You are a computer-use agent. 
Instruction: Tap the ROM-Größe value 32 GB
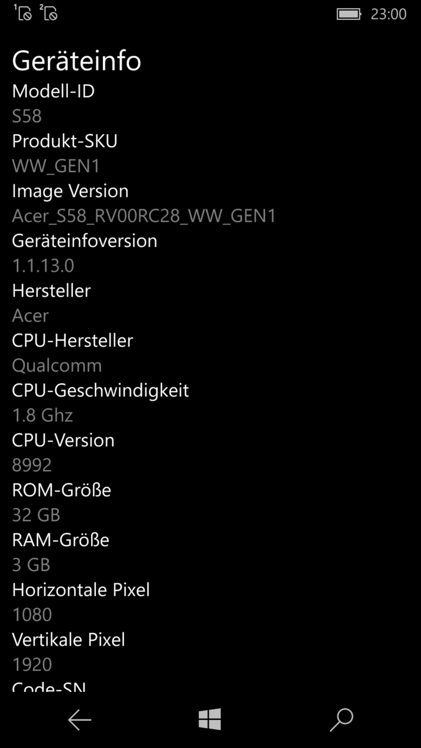coord(36,515)
